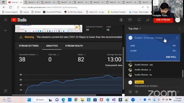Click the horizontal scrollbar below the chart
This screenshot has height=103, width=184.
coord(54,95)
